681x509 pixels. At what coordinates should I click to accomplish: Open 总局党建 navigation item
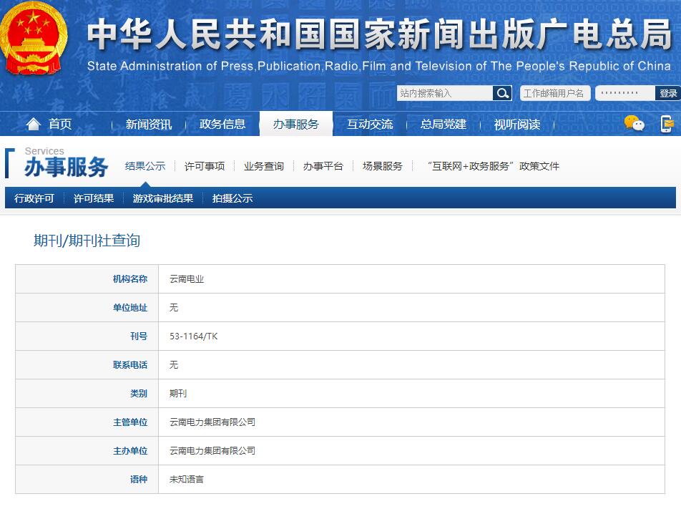click(x=443, y=125)
